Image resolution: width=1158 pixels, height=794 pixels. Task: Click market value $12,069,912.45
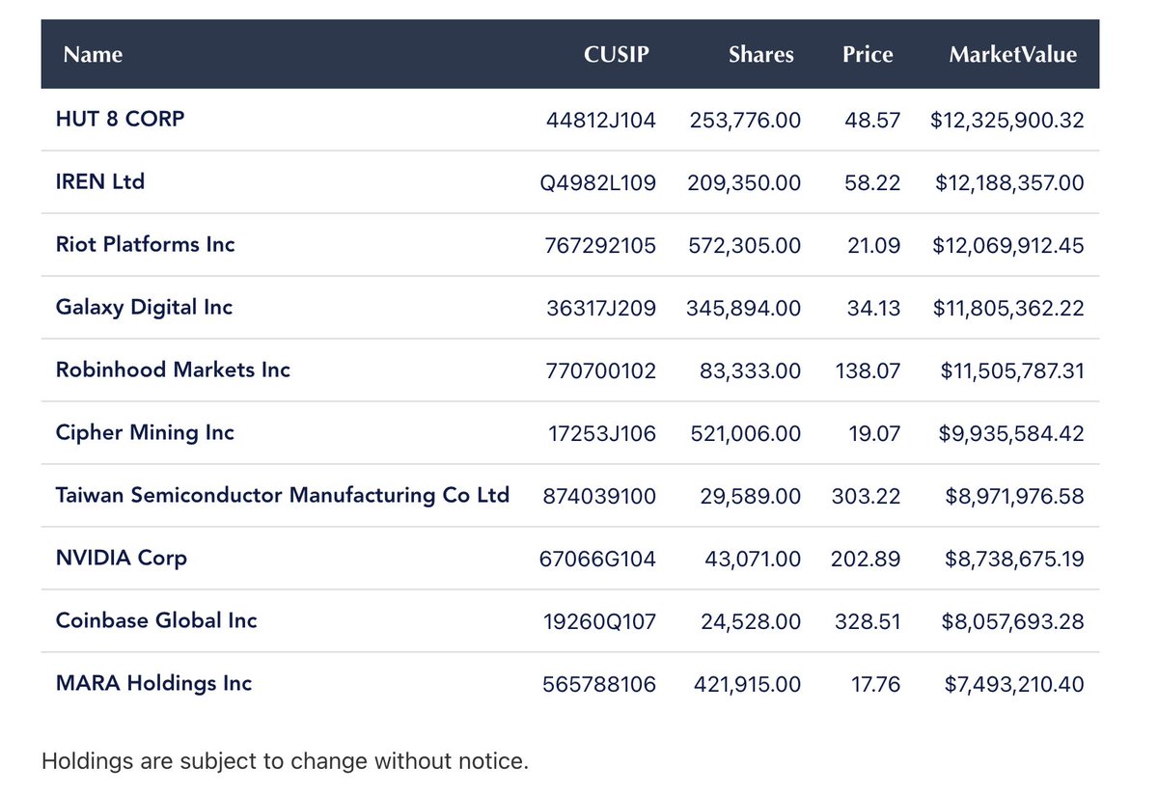pyautogui.click(x=1008, y=246)
